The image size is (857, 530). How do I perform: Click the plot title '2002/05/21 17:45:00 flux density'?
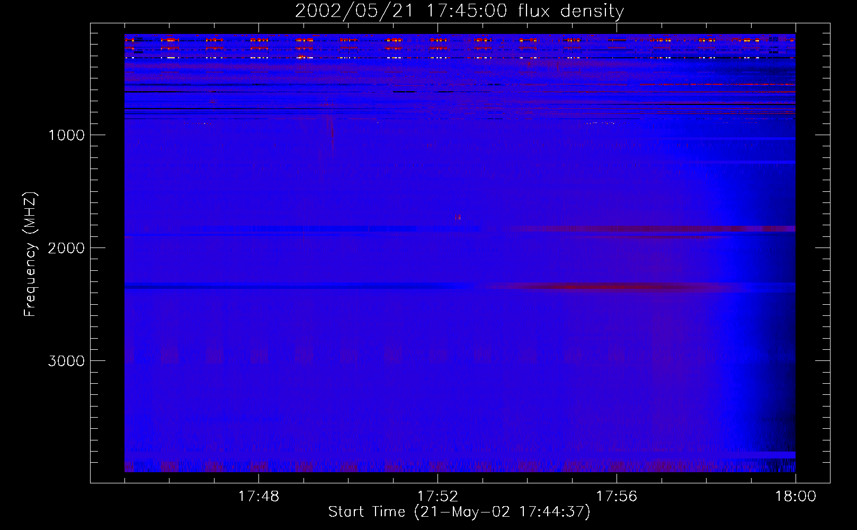[x=459, y=11]
